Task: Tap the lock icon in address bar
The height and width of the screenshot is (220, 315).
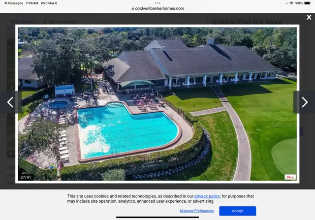Action: coord(132,8)
